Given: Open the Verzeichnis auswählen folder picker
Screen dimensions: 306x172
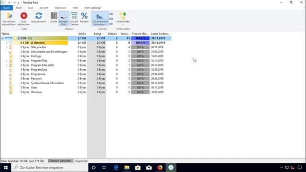Looking at the screenshot, I should [x=9, y=19].
